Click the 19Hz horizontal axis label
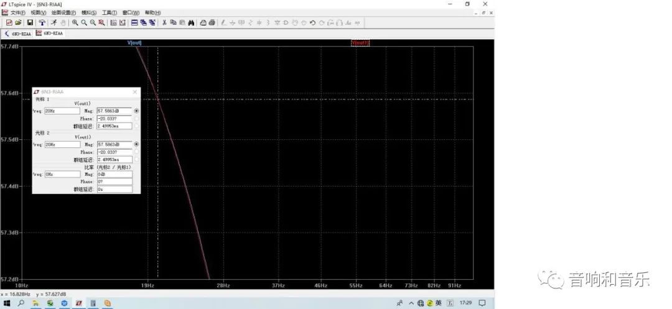 [x=147, y=285]
